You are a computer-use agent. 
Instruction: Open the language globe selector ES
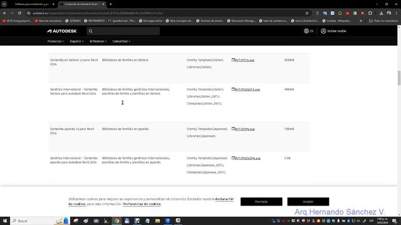[308, 31]
